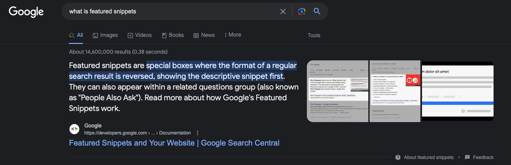The image size is (511, 165).
Task: Switch to the Books tab
Action: pos(173,35)
